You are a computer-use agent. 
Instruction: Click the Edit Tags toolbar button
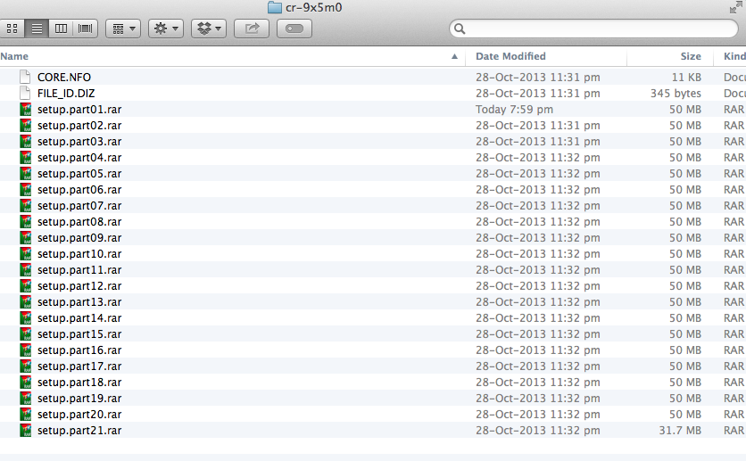pyautogui.click(x=294, y=29)
